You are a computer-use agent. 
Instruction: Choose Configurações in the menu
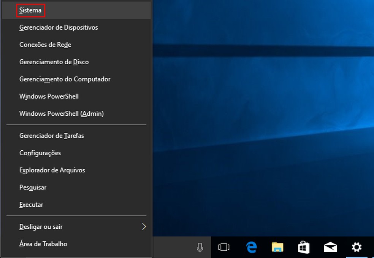76,153
